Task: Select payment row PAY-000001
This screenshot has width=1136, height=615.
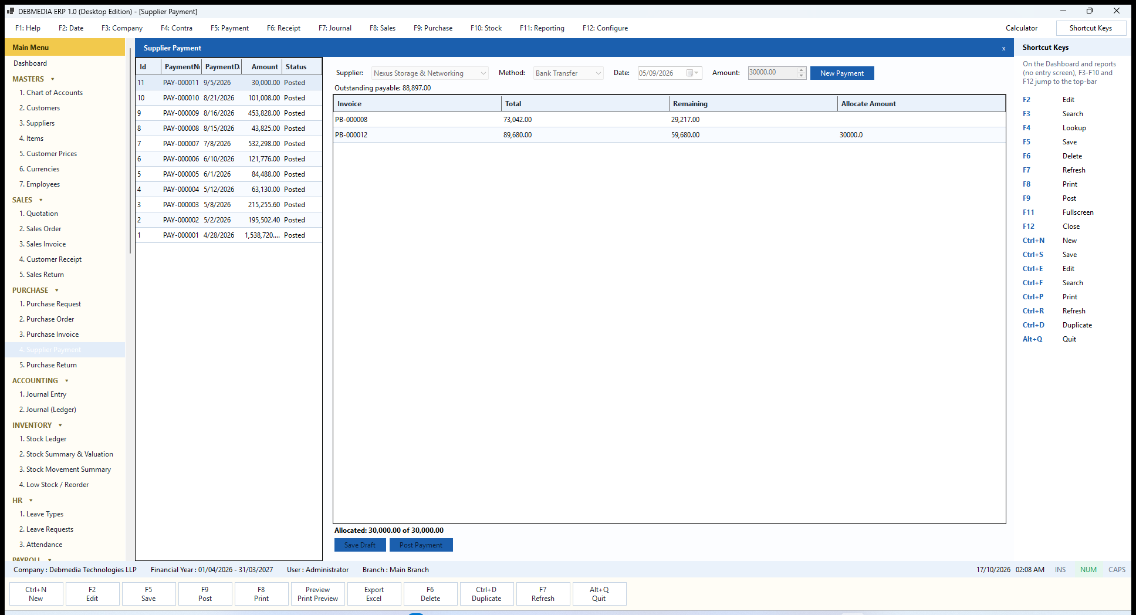Action: click(229, 235)
